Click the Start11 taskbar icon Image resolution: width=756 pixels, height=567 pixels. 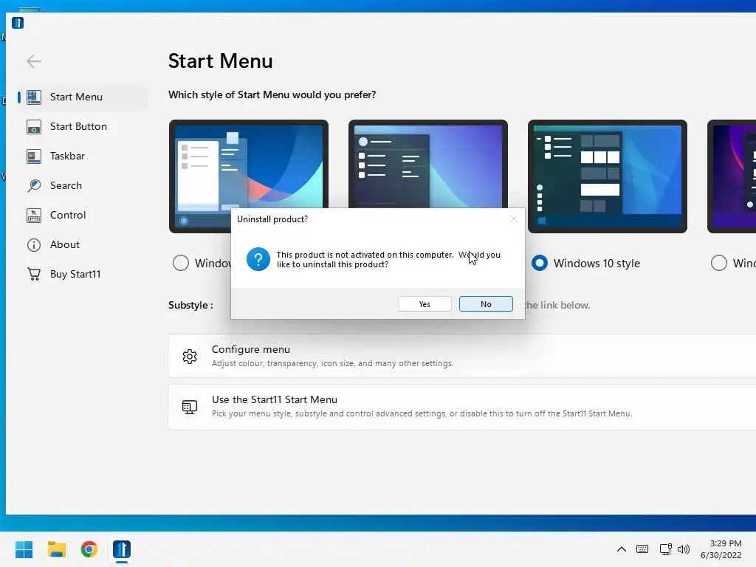122,549
